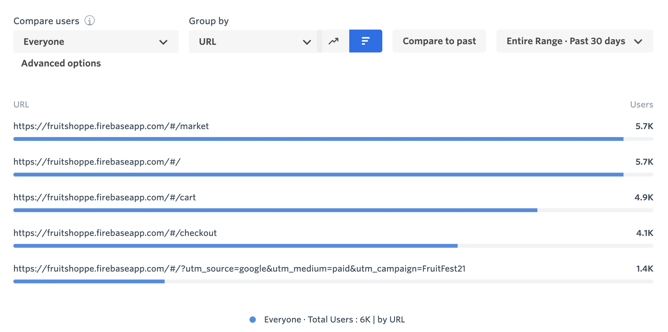668x332 pixels.
Task: Select the /#/cart URL row
Action: (105, 197)
